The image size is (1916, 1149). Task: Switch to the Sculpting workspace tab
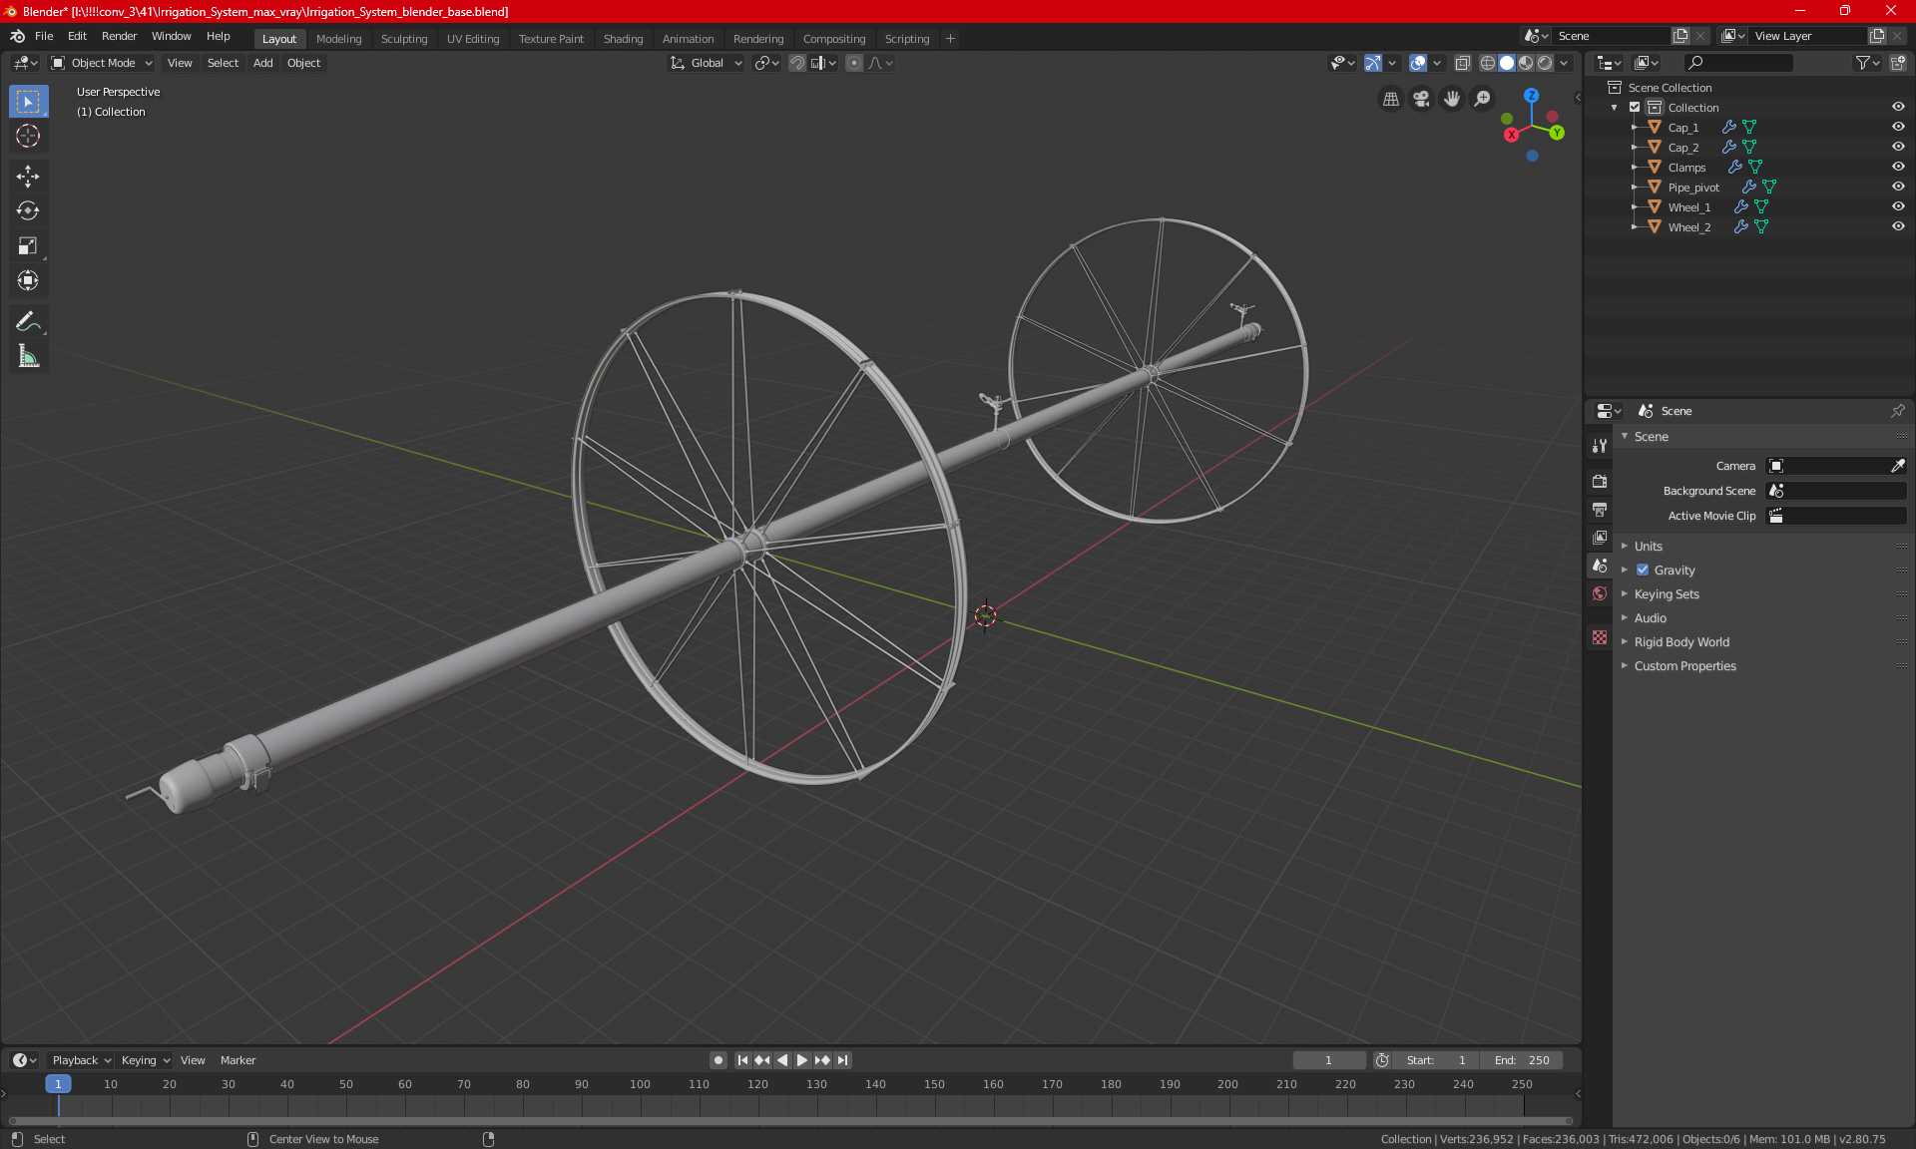(x=403, y=39)
